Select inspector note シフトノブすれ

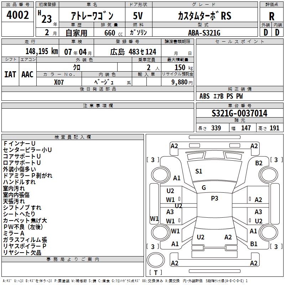(22, 208)
